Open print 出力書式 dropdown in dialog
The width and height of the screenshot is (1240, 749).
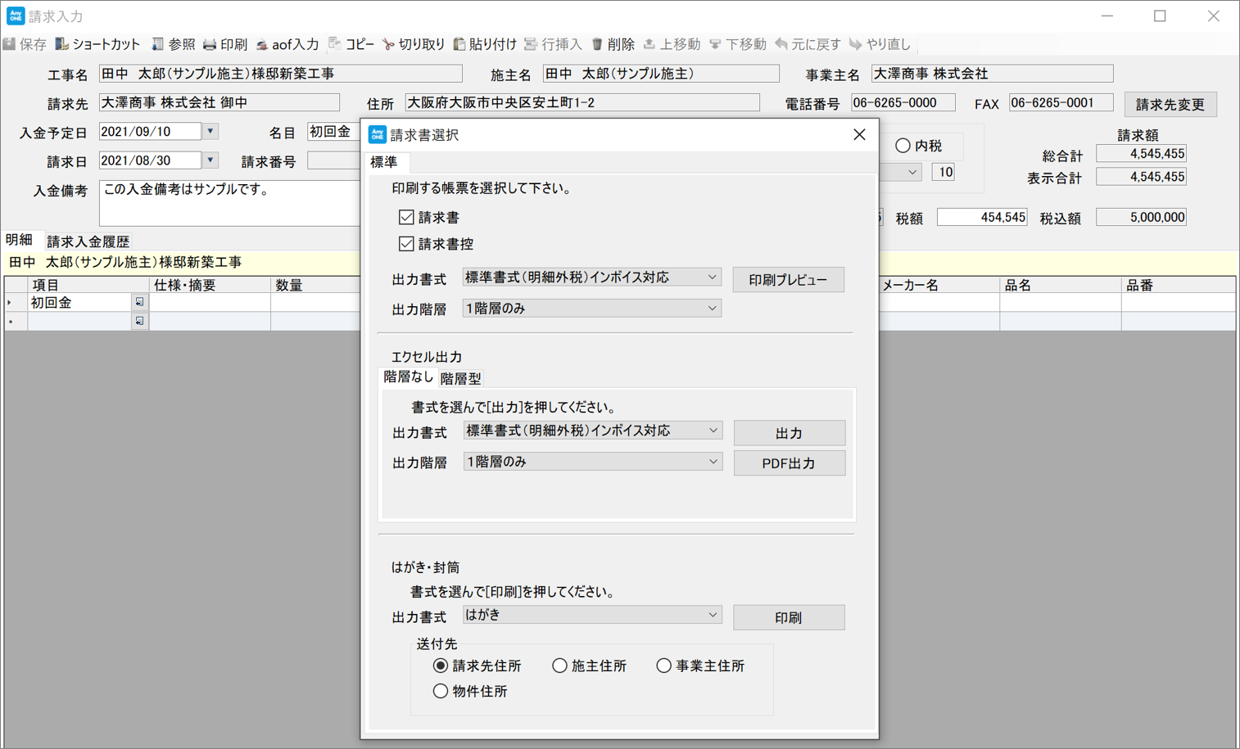pos(591,278)
